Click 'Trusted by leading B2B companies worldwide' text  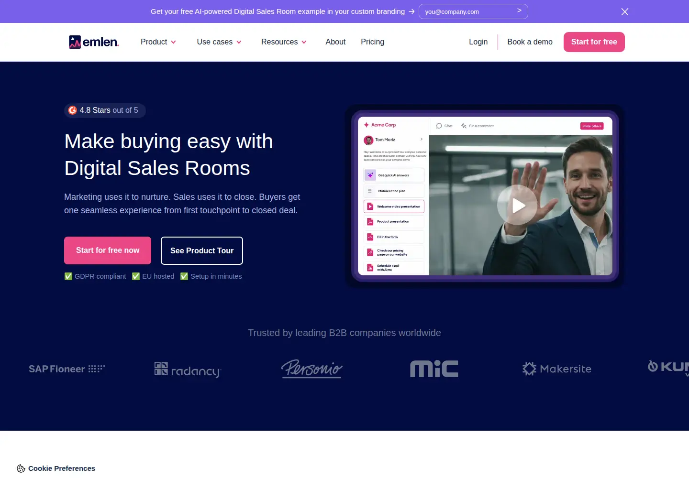point(344,333)
